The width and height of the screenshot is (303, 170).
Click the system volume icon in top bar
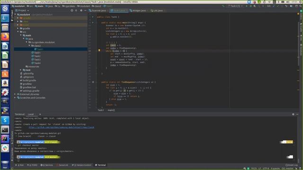coord(288,2)
